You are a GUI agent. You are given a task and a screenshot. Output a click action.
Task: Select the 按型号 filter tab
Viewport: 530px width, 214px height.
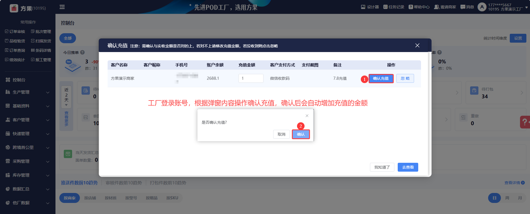tap(131, 198)
